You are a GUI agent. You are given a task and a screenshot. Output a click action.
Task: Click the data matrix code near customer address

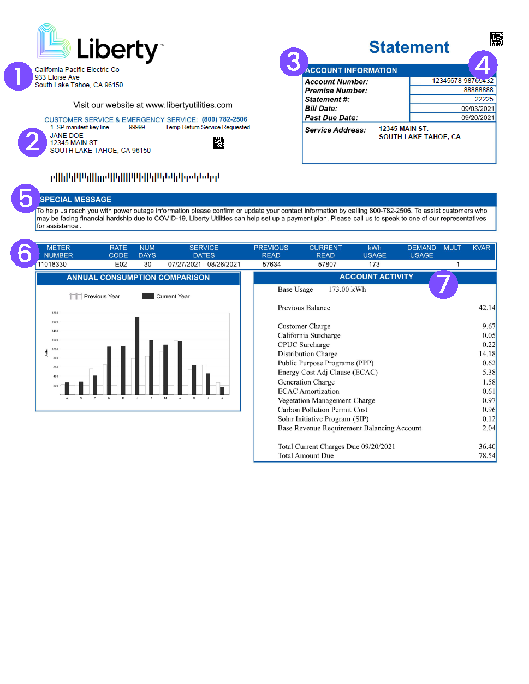point(219,143)
